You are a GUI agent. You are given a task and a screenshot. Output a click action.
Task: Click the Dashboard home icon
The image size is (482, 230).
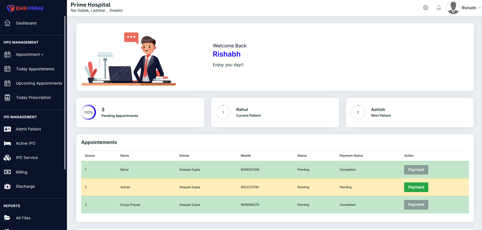pyautogui.click(x=7, y=23)
